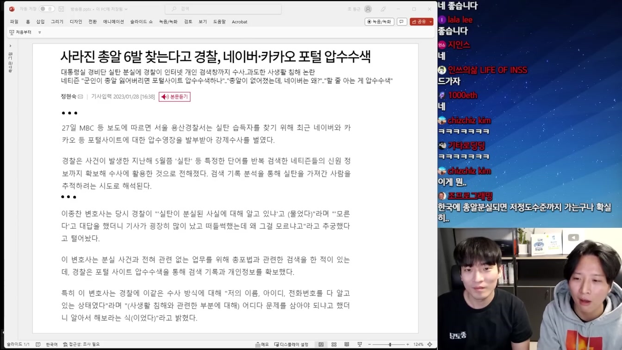Click the zoom slider handle

tap(390, 344)
